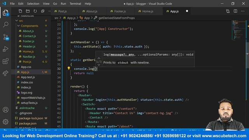
Task: Open the Run menu
Action: coord(63,3)
